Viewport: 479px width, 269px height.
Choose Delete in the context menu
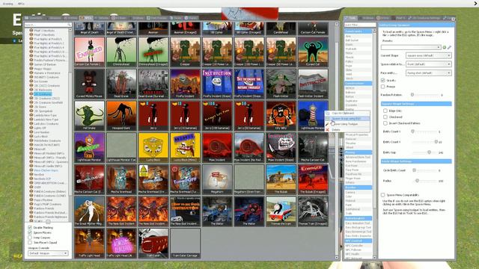click(347, 129)
